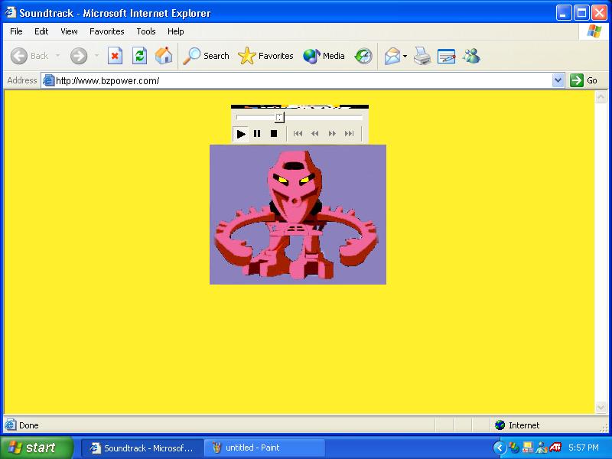Viewport: 612px width, 459px height.
Task: Print the page with printer icon
Action: (x=422, y=56)
